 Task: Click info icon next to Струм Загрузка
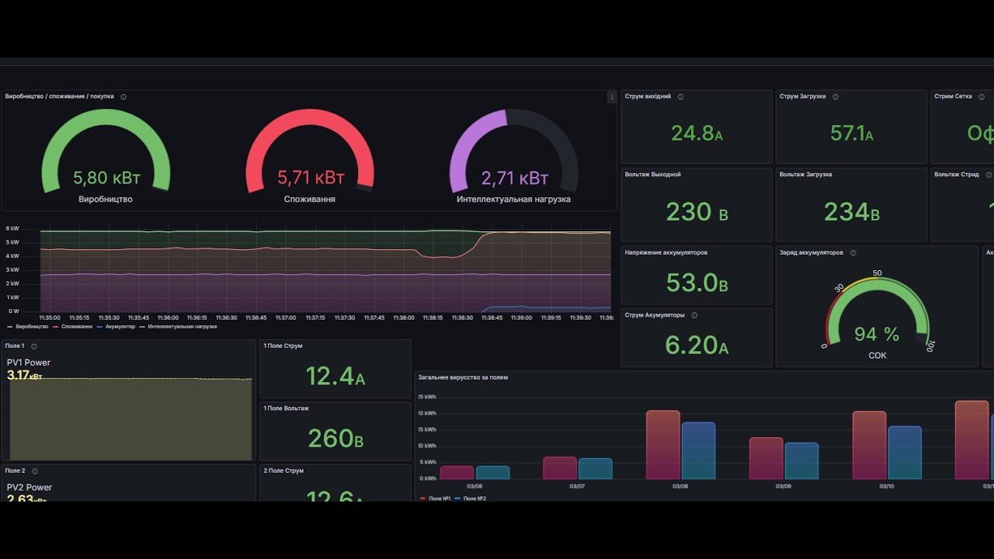tap(836, 97)
